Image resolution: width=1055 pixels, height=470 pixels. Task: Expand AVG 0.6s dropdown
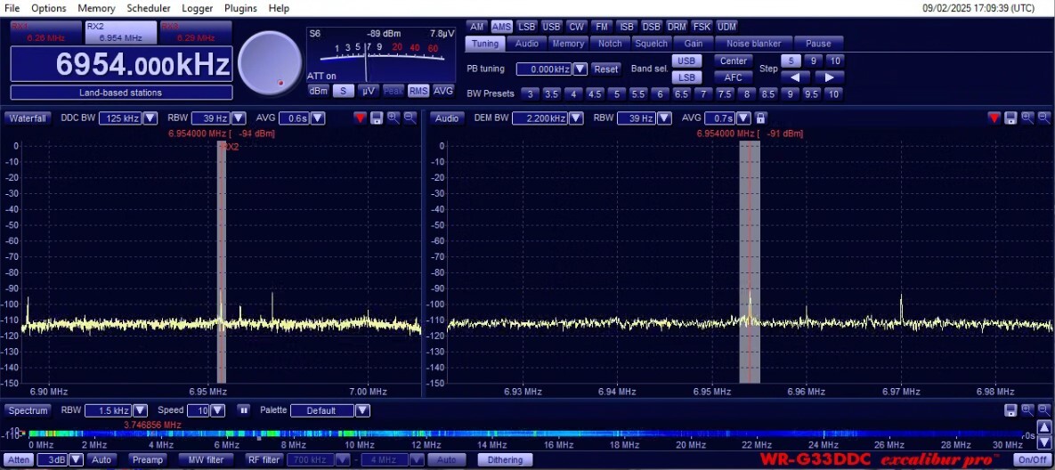point(318,118)
